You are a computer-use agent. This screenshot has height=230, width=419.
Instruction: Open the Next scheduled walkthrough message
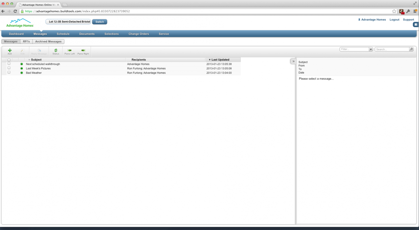click(43, 64)
